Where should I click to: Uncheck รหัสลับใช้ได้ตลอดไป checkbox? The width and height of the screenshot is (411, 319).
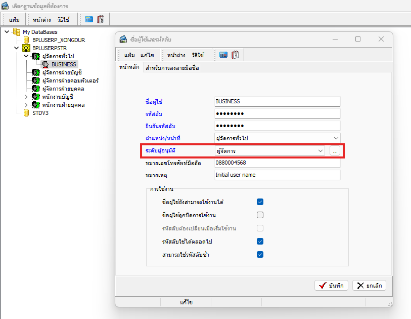[x=260, y=242]
